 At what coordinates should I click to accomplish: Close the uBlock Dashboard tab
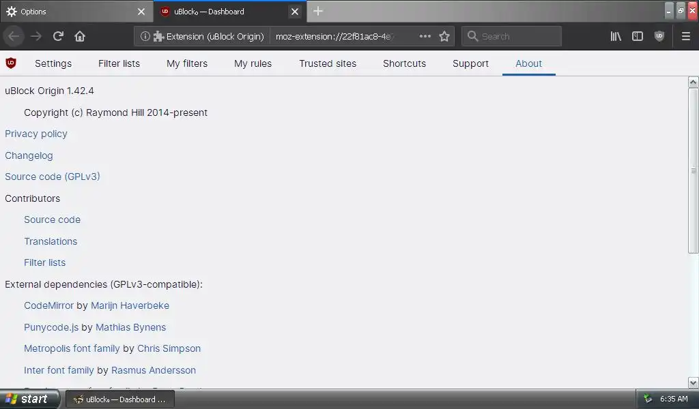[295, 12]
